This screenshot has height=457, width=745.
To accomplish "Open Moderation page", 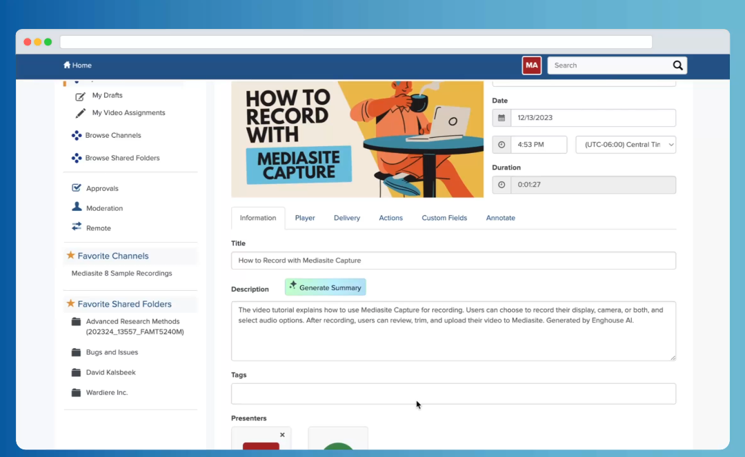I will (x=105, y=208).
